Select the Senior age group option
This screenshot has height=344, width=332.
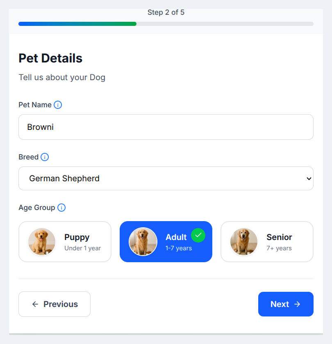pos(267,242)
